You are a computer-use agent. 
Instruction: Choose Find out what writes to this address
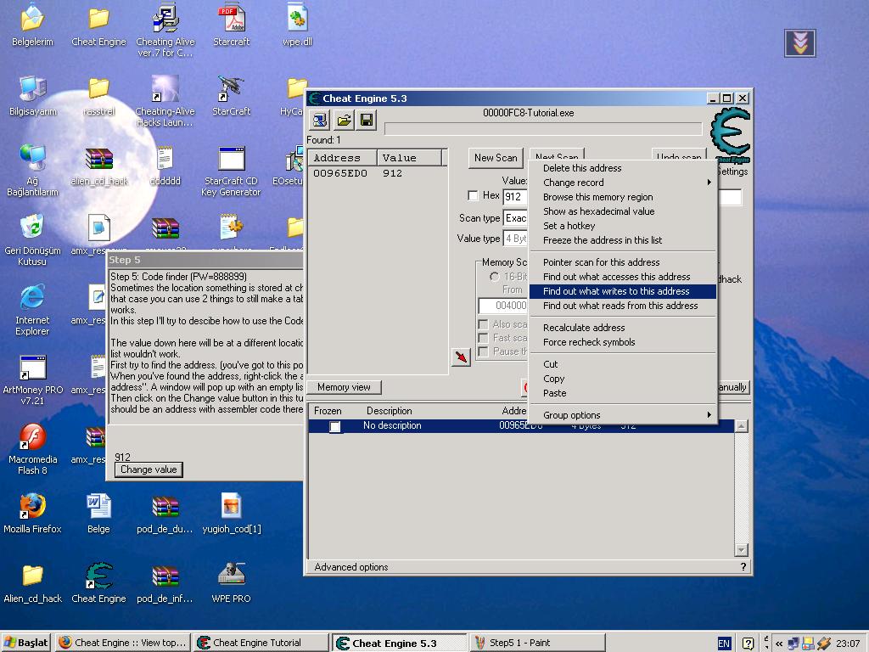(x=622, y=291)
